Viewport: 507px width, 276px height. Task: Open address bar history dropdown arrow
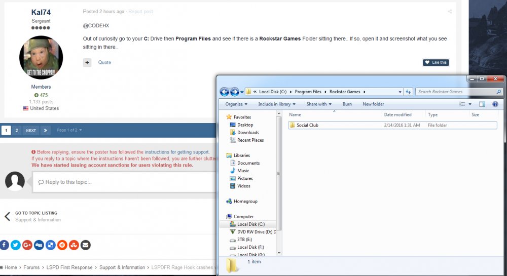400,92
